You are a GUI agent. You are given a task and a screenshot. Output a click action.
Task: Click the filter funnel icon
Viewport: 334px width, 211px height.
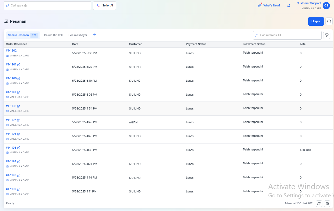[x=327, y=35]
